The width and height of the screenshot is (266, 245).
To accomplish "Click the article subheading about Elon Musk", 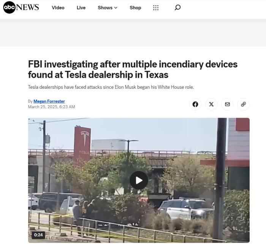I will 111,87.
